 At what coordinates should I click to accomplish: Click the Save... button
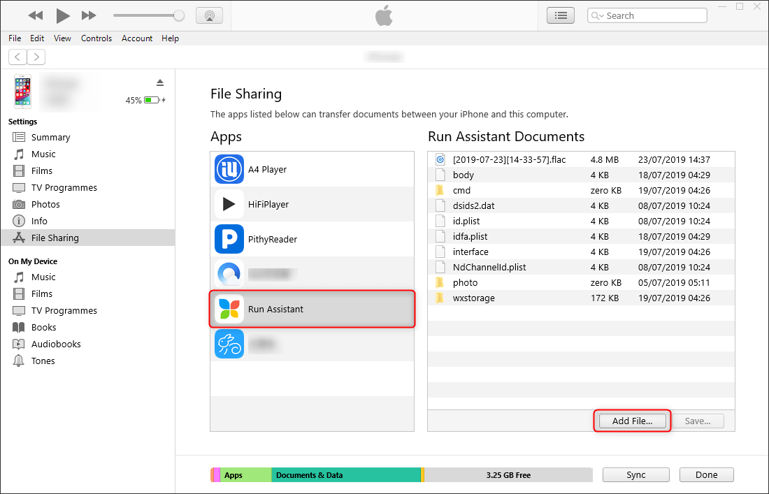698,421
